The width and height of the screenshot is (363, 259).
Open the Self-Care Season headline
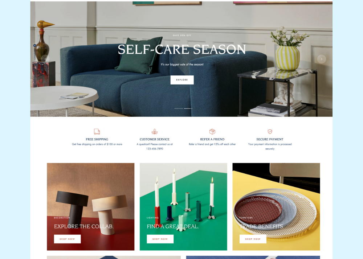(182, 49)
